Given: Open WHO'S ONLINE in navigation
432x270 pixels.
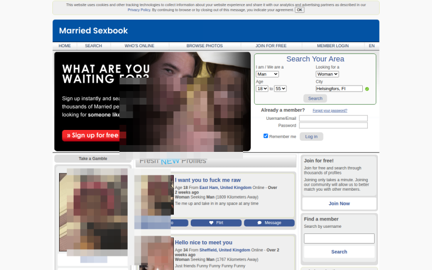Looking at the screenshot, I should pos(139,46).
